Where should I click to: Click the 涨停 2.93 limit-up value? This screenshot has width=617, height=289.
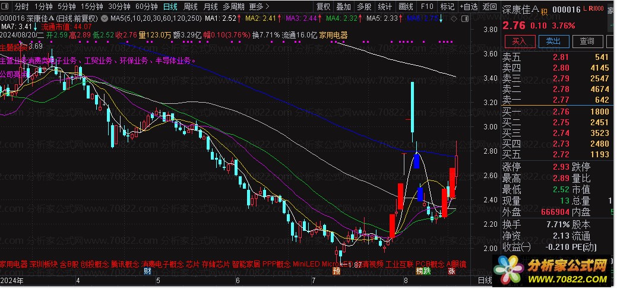coord(561,167)
